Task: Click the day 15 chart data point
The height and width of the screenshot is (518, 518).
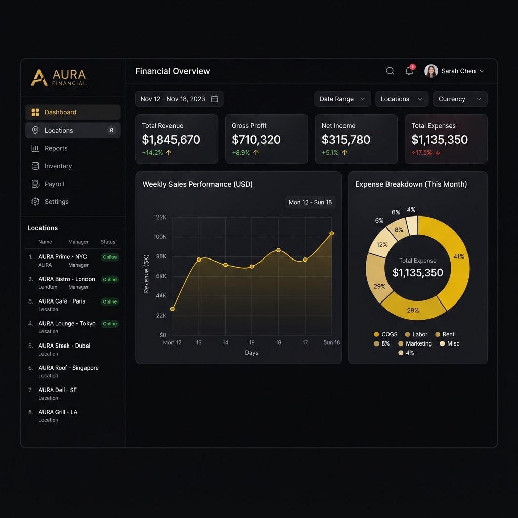Action: [252, 266]
